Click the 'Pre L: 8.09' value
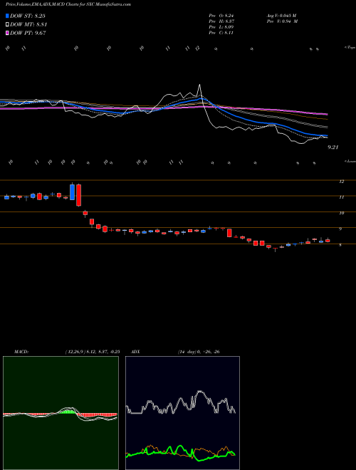Screen dimensions: 356x470 pos(221,27)
